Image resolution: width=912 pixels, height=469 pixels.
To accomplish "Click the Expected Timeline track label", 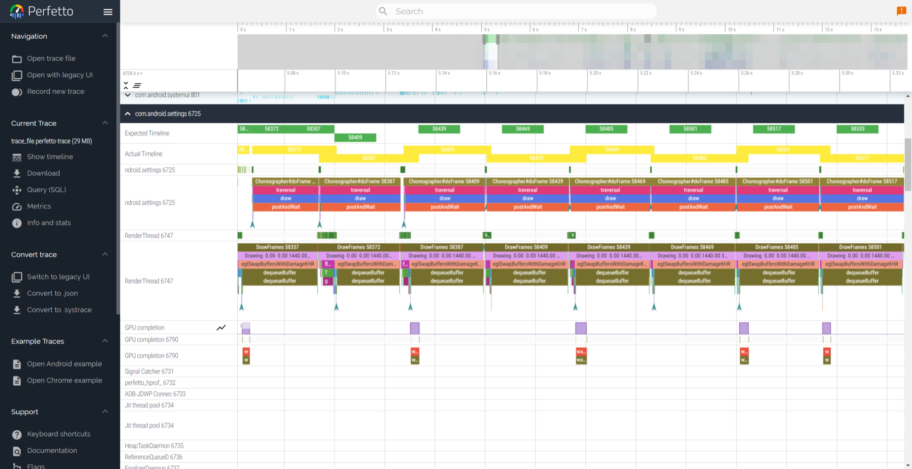I will click(x=147, y=133).
